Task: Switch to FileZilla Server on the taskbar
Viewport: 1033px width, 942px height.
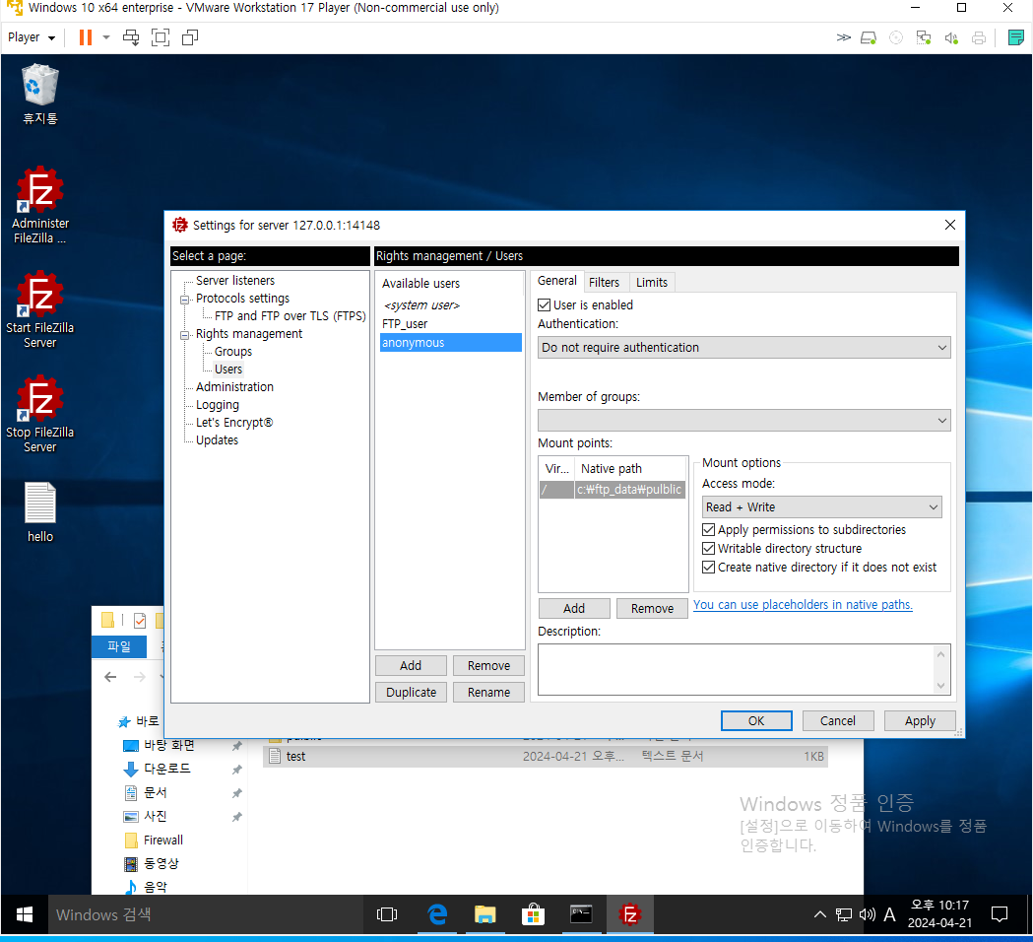Action: click(630, 914)
